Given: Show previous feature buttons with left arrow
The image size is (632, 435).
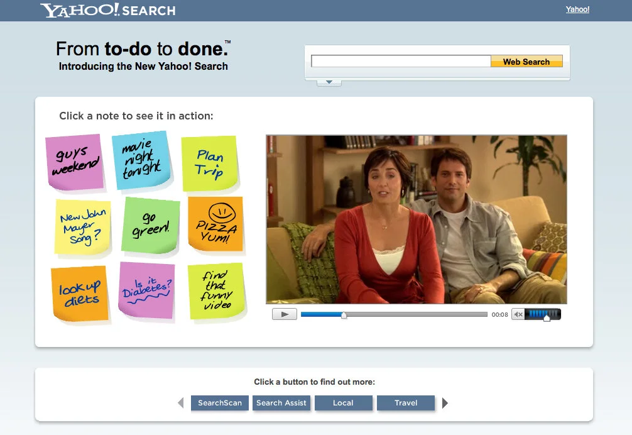Looking at the screenshot, I should (181, 403).
